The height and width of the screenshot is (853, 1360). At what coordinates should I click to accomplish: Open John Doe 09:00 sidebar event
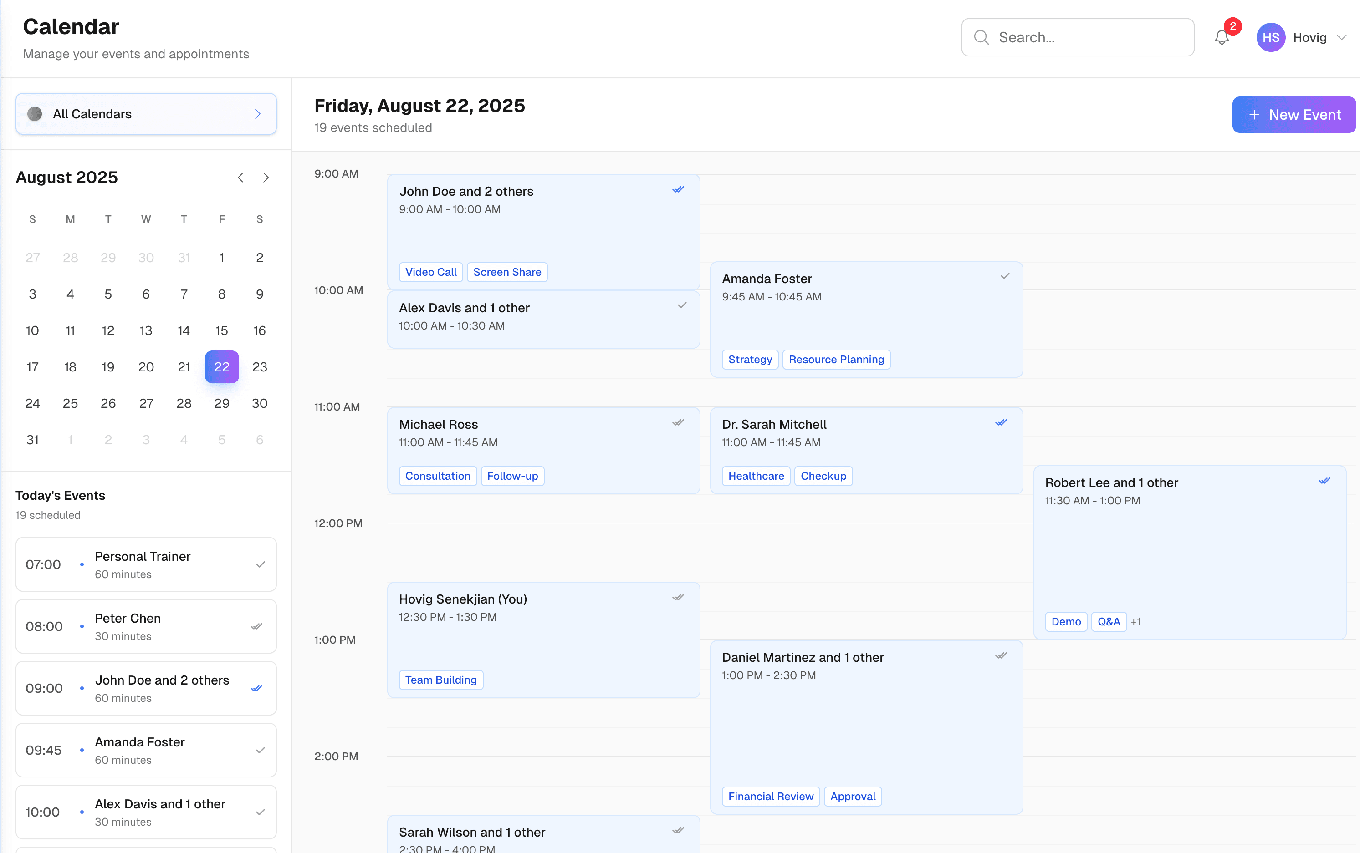[x=146, y=688]
